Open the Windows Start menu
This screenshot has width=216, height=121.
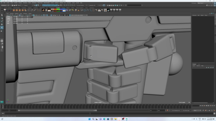point(89,119)
